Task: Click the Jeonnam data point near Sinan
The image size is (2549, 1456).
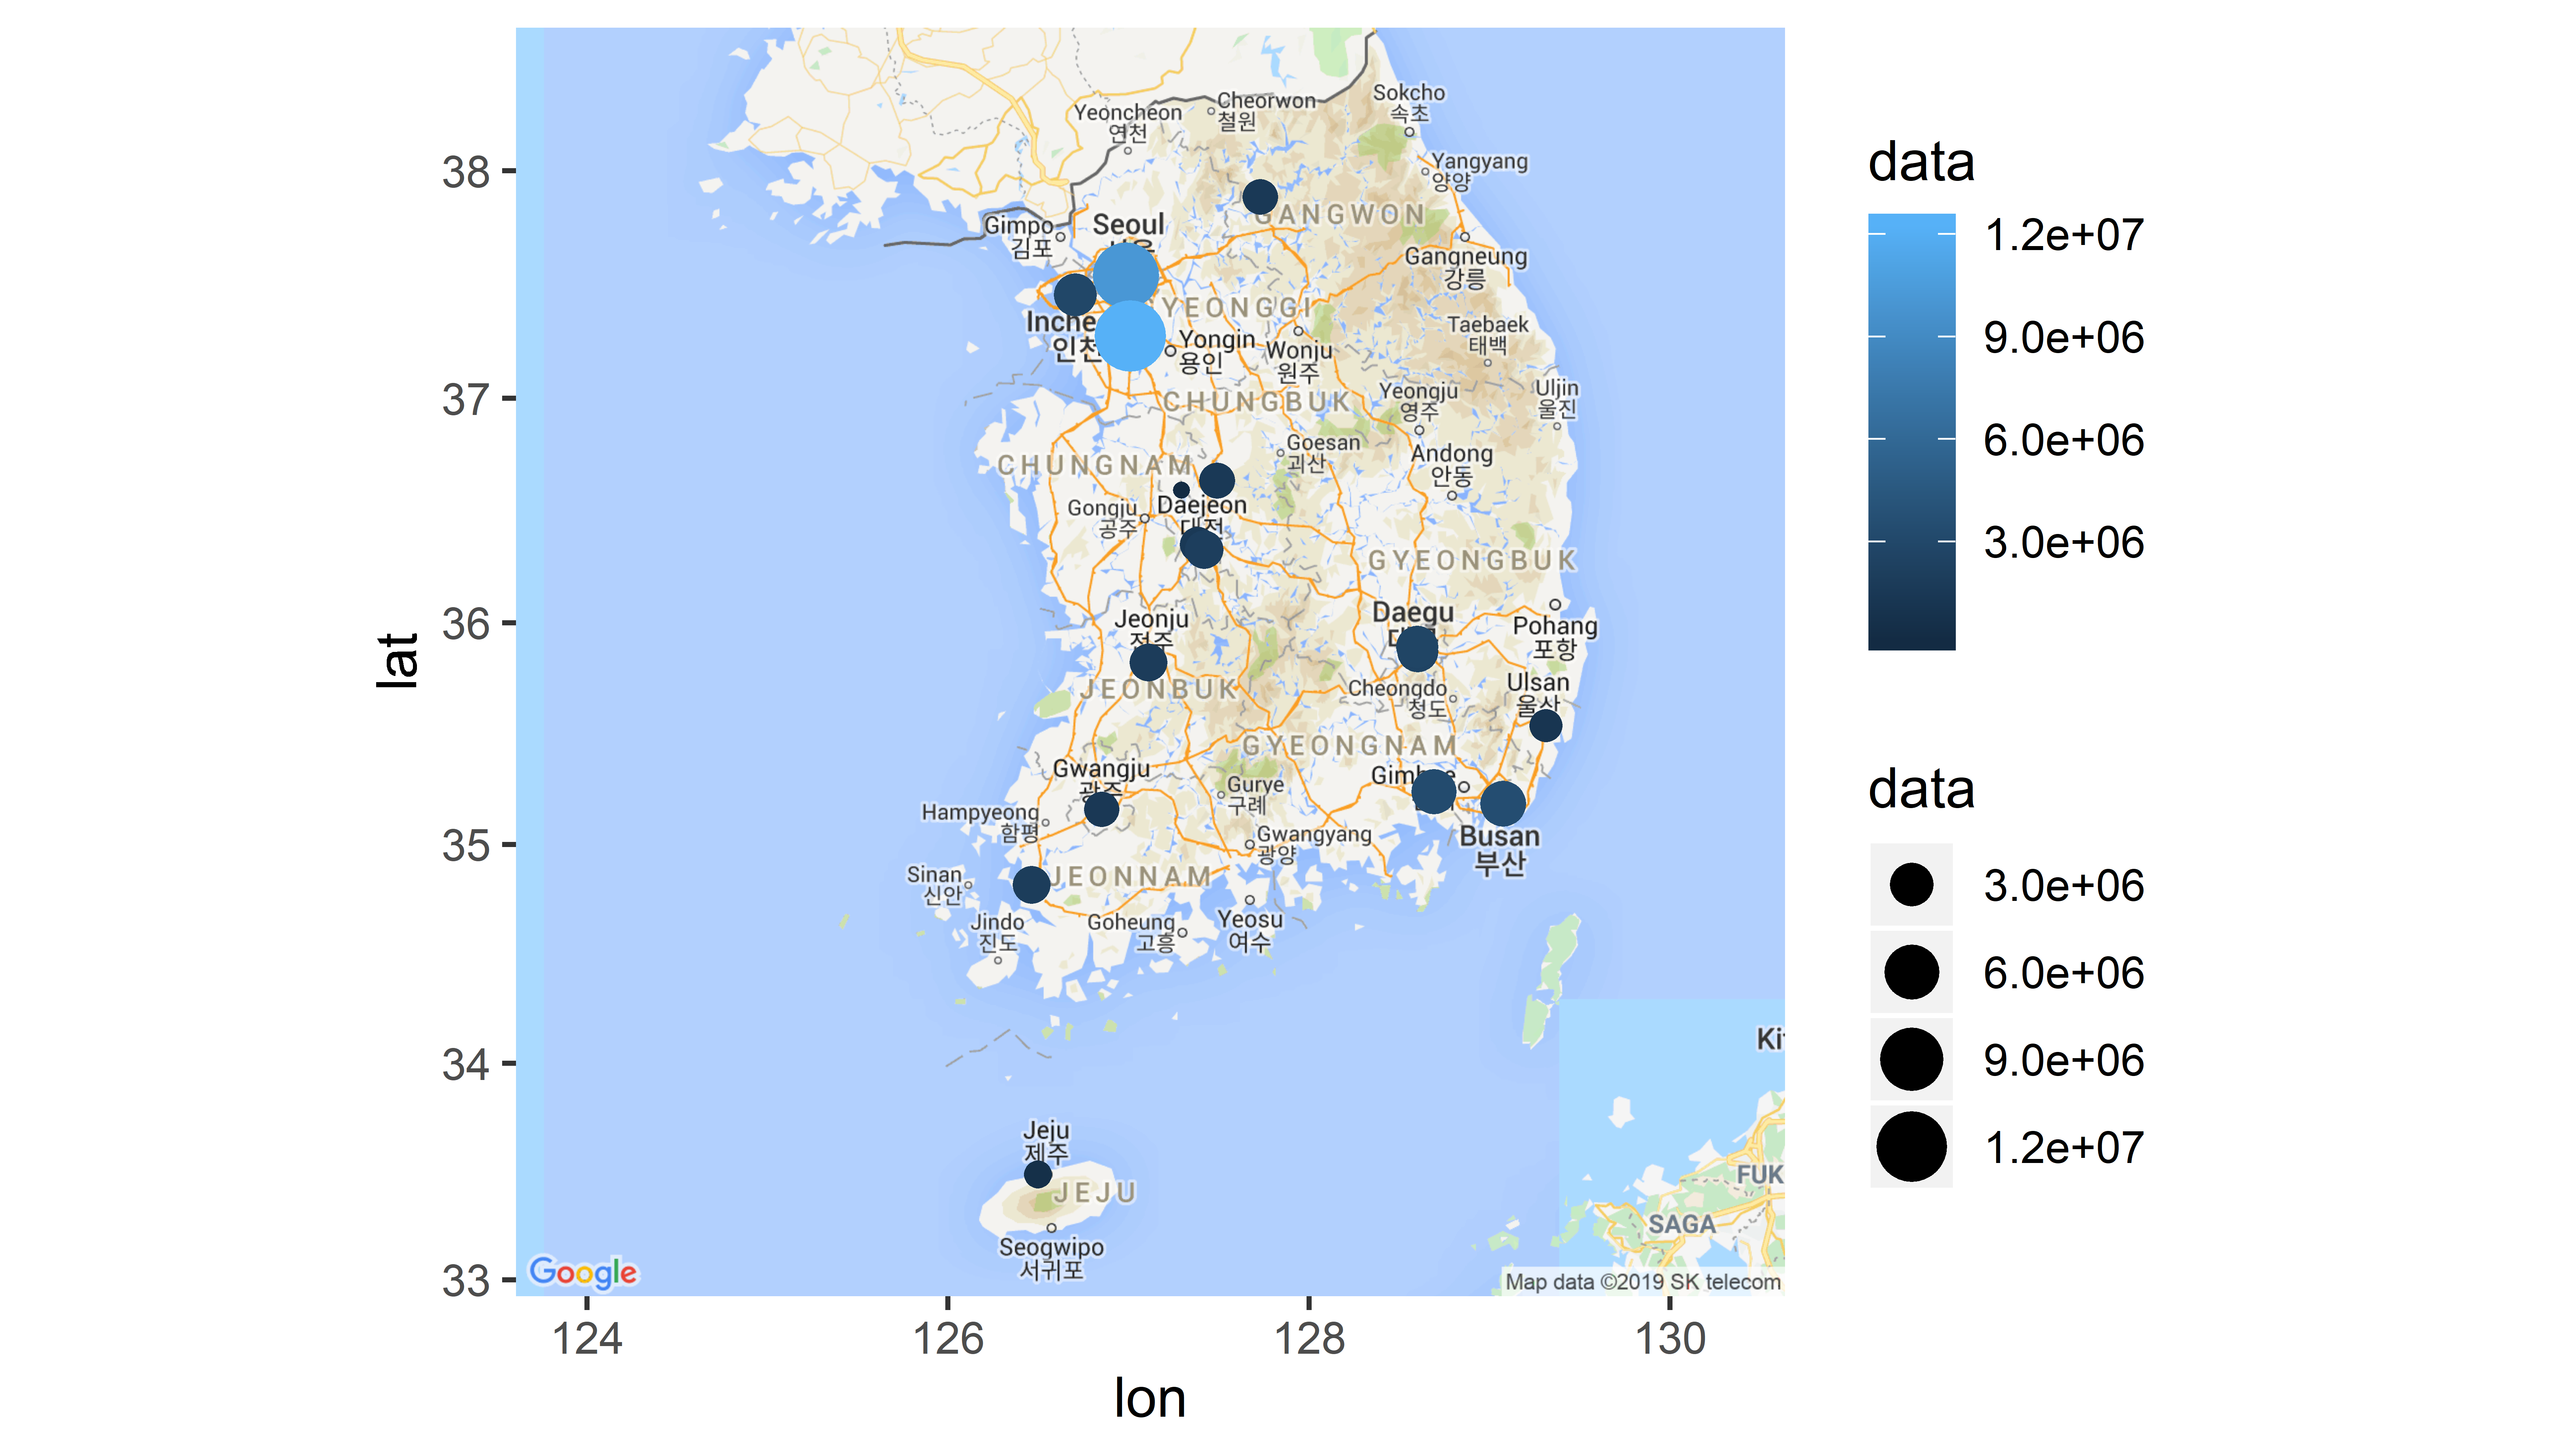Action: pos(1031,884)
